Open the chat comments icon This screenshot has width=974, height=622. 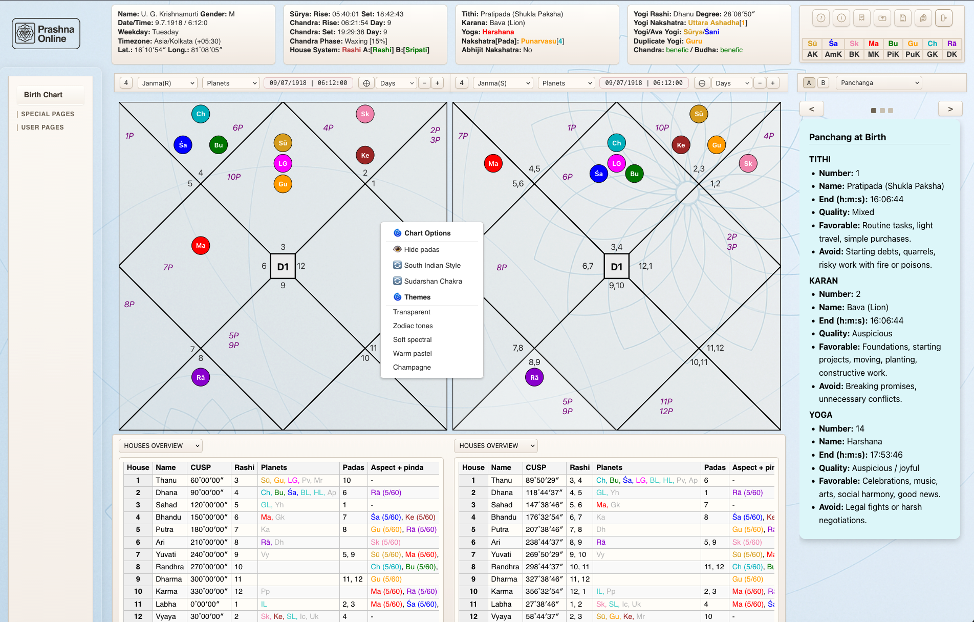click(923, 18)
